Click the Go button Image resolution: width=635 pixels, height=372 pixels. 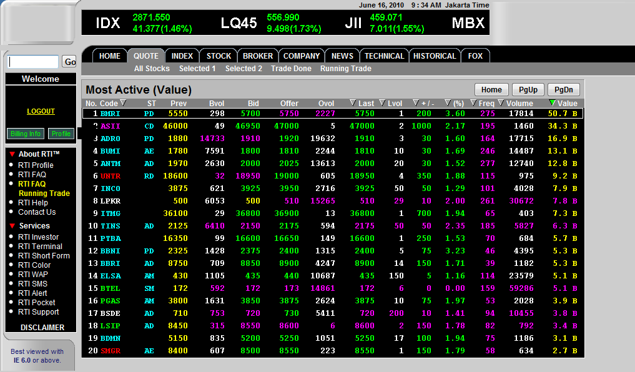(70, 62)
